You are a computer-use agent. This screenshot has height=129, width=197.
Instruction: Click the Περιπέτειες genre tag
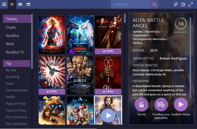[x=152, y=32]
